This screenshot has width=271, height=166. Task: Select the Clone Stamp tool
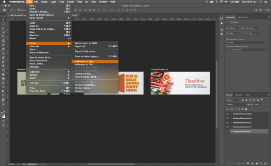click(x=3, y=57)
